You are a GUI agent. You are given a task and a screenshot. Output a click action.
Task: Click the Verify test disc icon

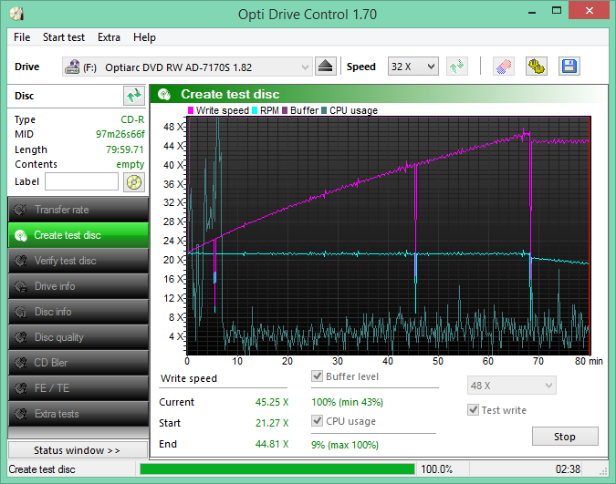tap(20, 261)
